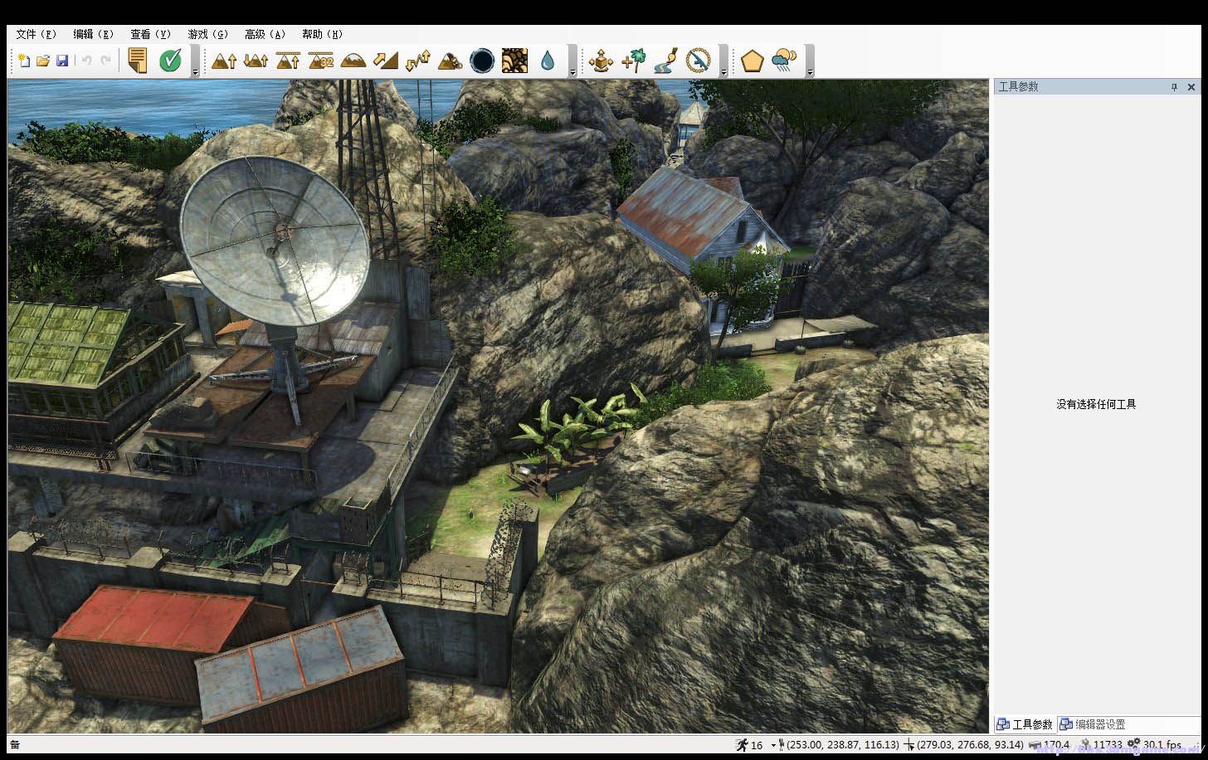This screenshot has width=1208, height=760.
Task: Close the 工具参数 panel
Action: pos(1191,86)
